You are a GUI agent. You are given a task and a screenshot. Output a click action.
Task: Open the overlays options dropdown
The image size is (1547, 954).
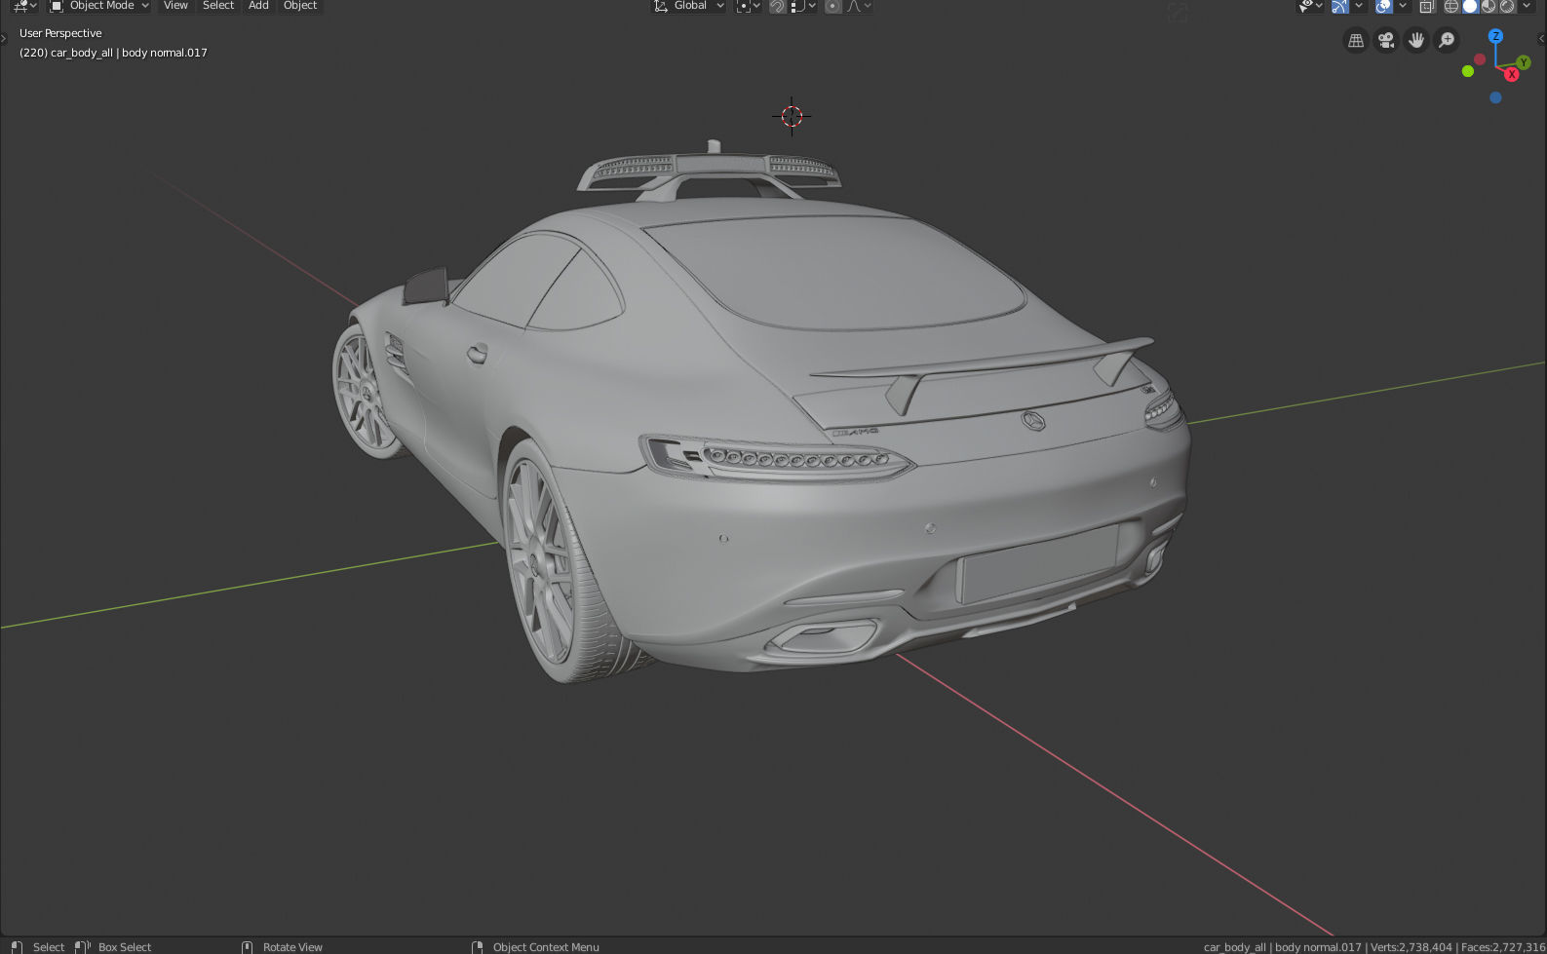pyautogui.click(x=1402, y=6)
